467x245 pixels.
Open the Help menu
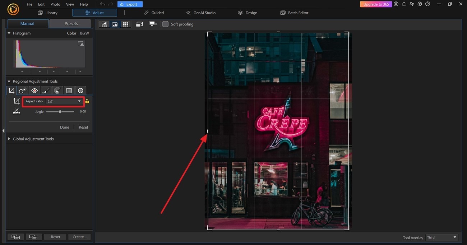click(x=84, y=4)
